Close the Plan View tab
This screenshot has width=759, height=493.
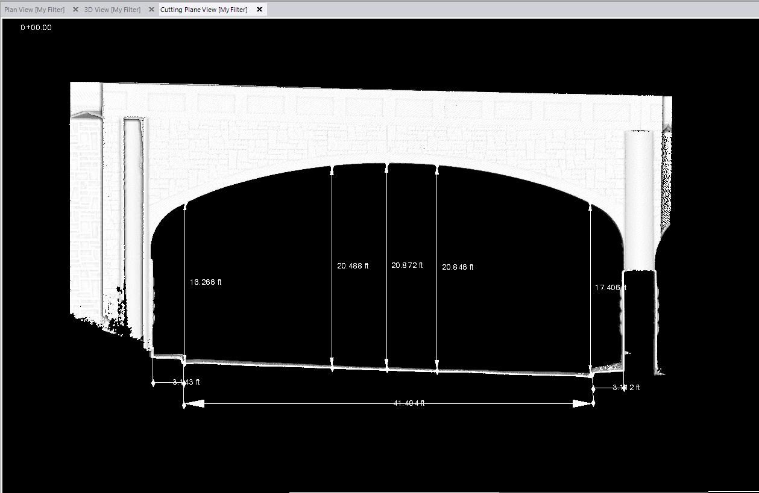pyautogui.click(x=75, y=10)
